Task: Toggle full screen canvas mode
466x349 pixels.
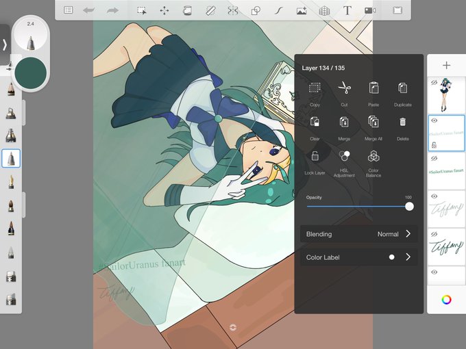Action: tap(397, 11)
